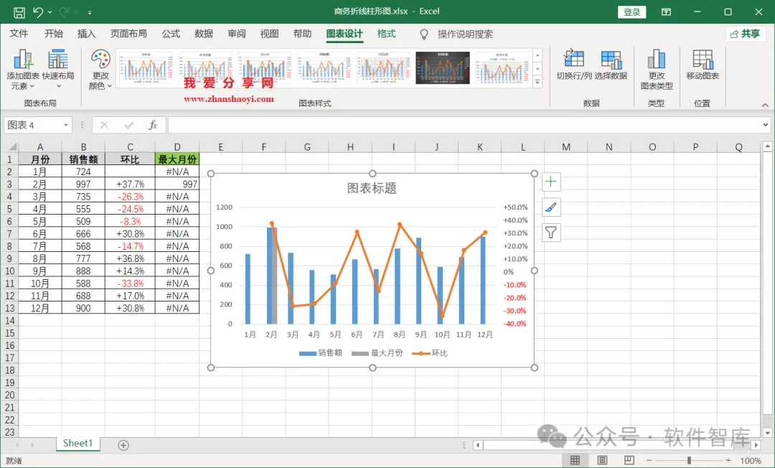Switch to the 页面布局 ribbon tab
Screen dimensions: 775x468
coord(128,34)
